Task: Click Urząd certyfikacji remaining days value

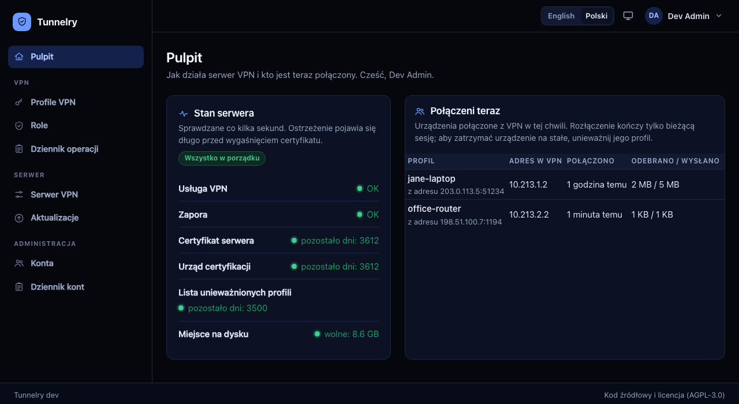Action: tap(335, 267)
